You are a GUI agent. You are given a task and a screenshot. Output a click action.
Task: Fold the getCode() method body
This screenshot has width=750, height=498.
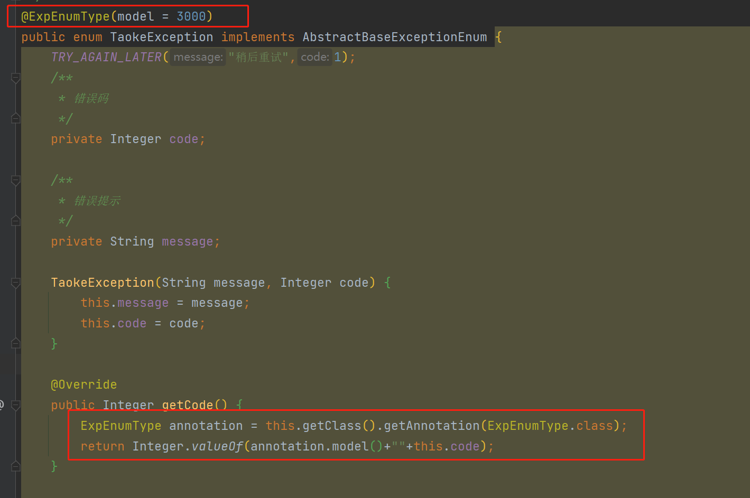coord(16,405)
